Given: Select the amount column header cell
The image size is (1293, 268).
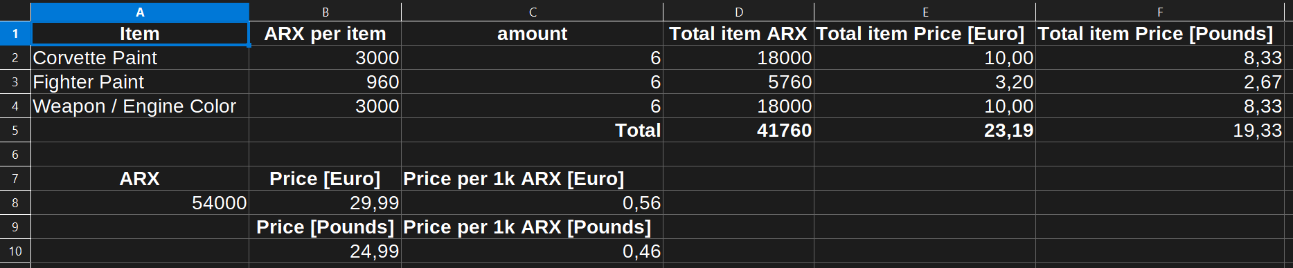Looking at the screenshot, I should (x=532, y=33).
